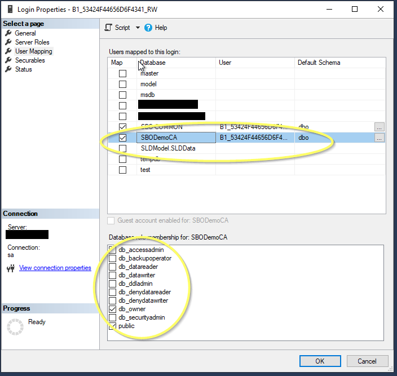This screenshot has width=397, height=376.
Task: Click the Default Schema column header
Action: coord(340,63)
